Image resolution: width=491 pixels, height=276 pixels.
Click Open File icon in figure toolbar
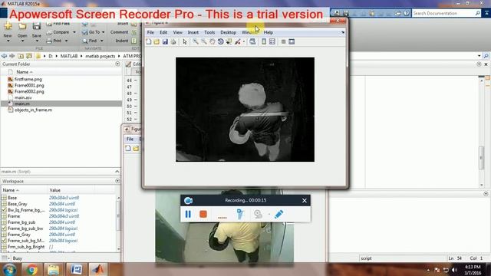157,41
